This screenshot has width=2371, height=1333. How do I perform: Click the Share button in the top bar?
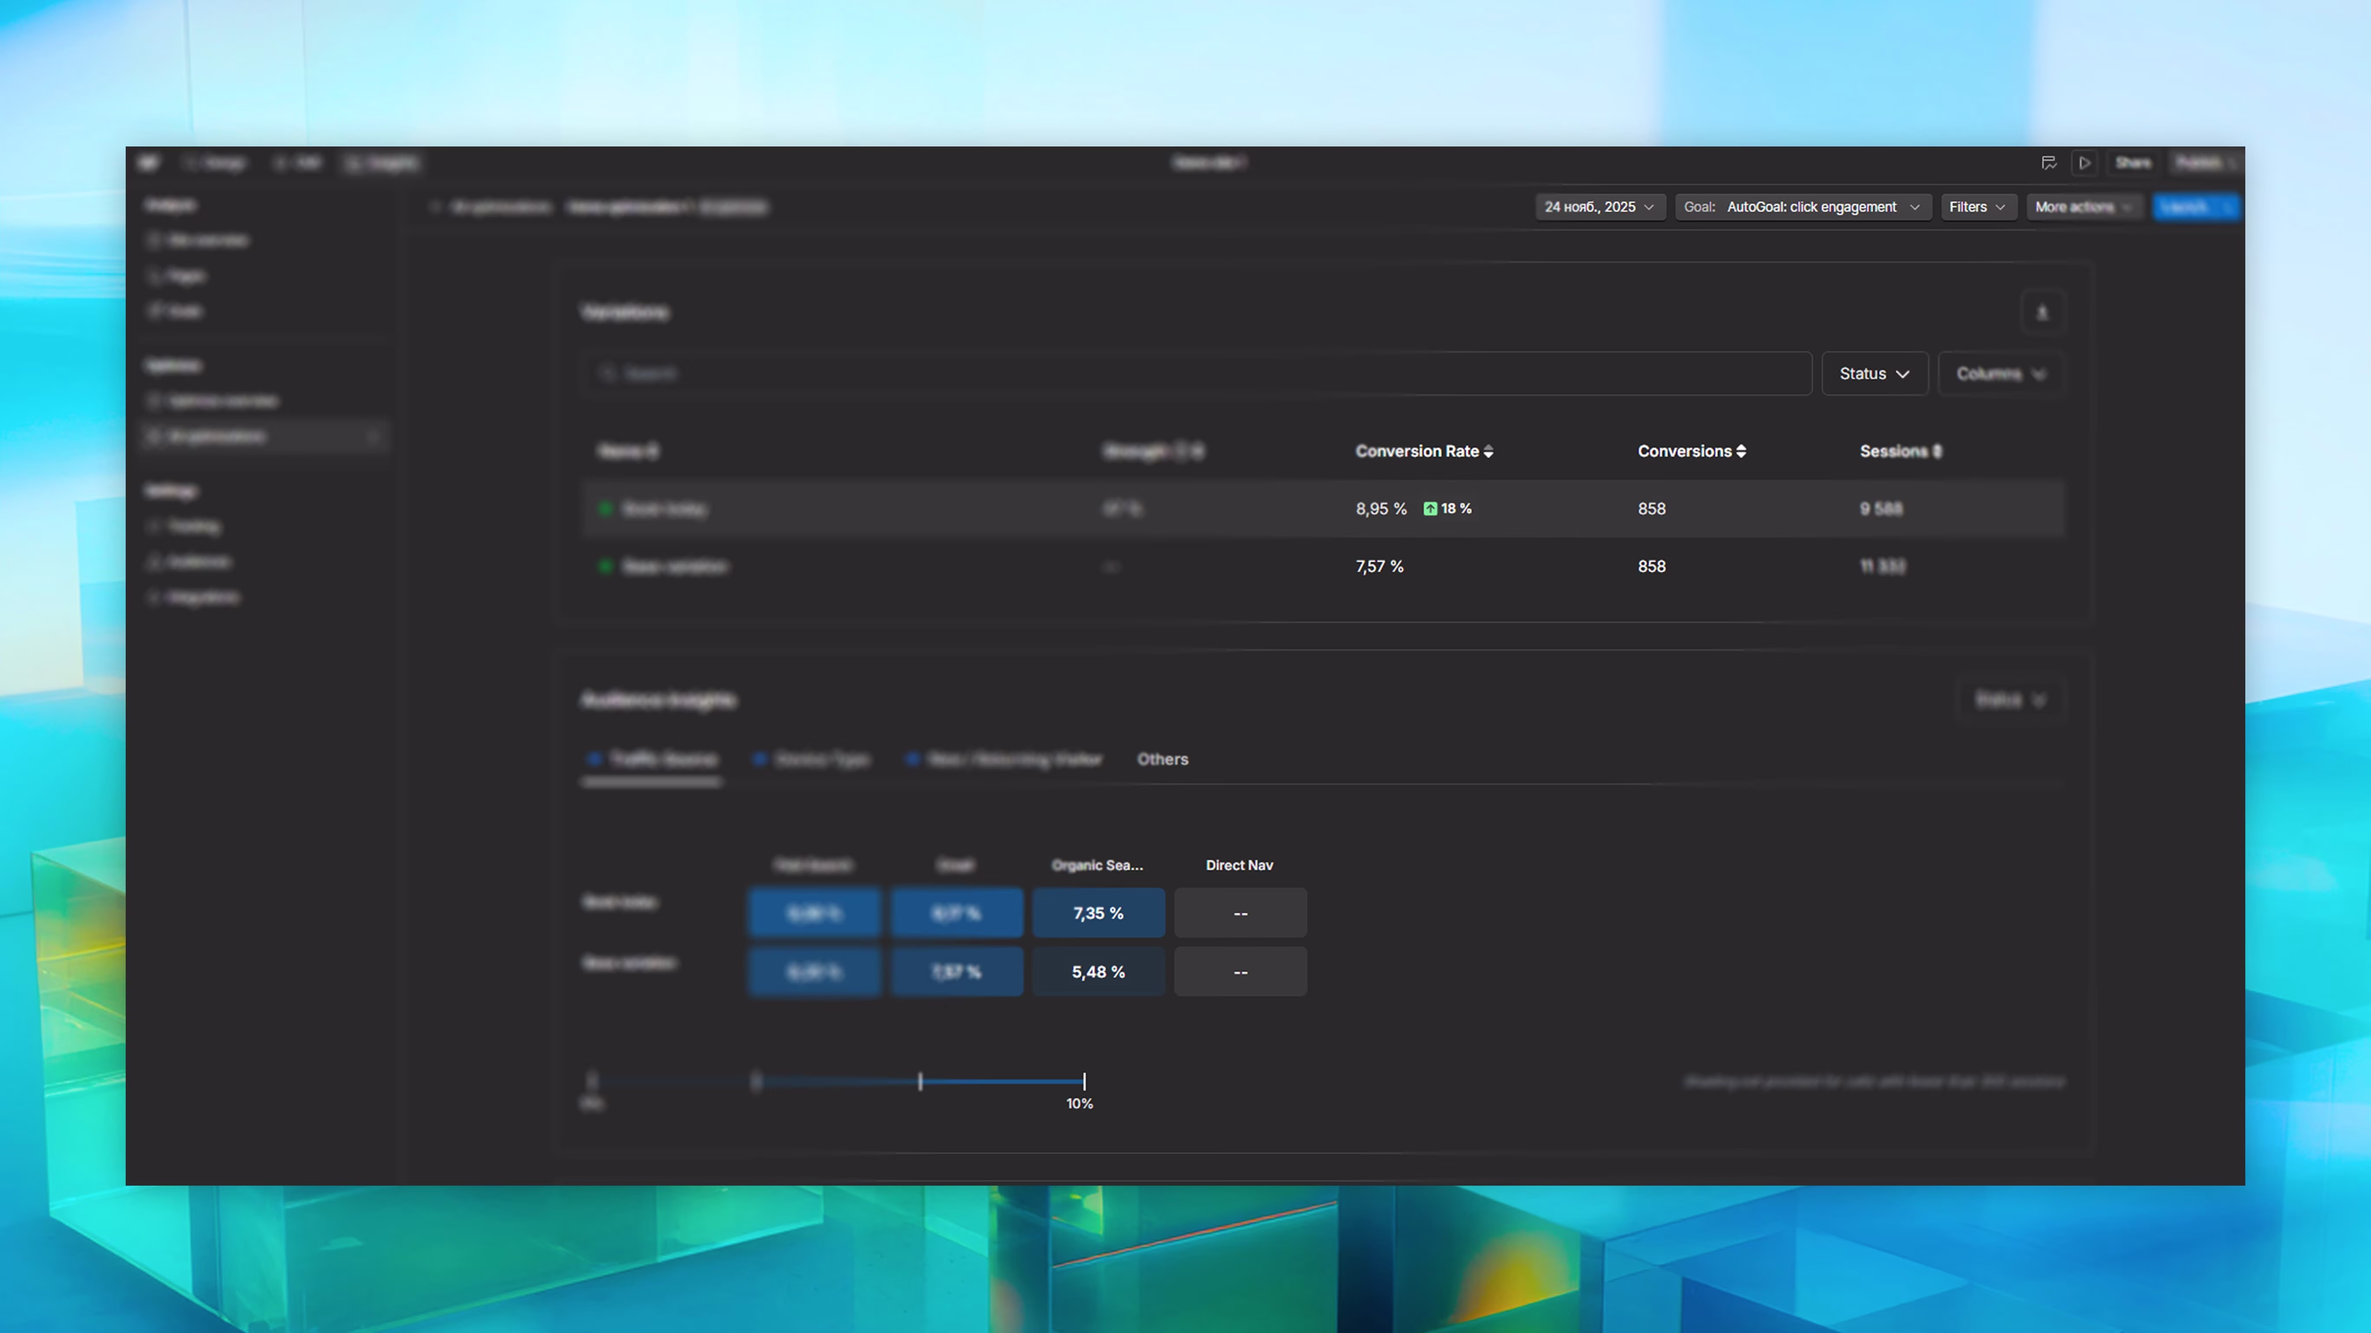pos(2133,163)
